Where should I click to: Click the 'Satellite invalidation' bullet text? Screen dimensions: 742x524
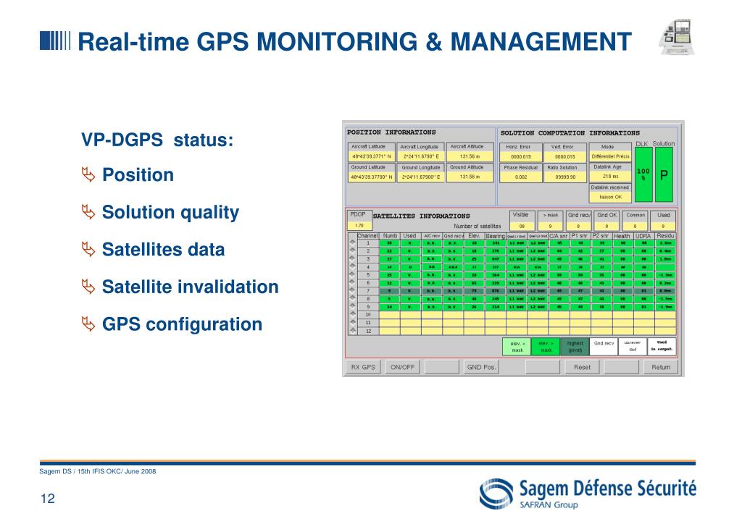191,287
